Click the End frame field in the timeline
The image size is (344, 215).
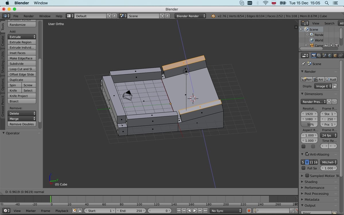131,210
